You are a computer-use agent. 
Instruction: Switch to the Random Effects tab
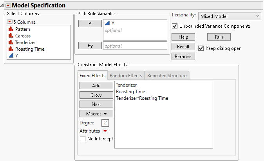point(125,75)
